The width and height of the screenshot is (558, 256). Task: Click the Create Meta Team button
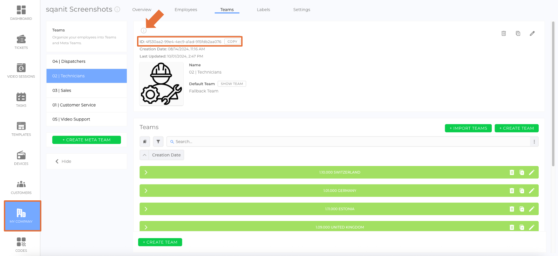pos(87,140)
